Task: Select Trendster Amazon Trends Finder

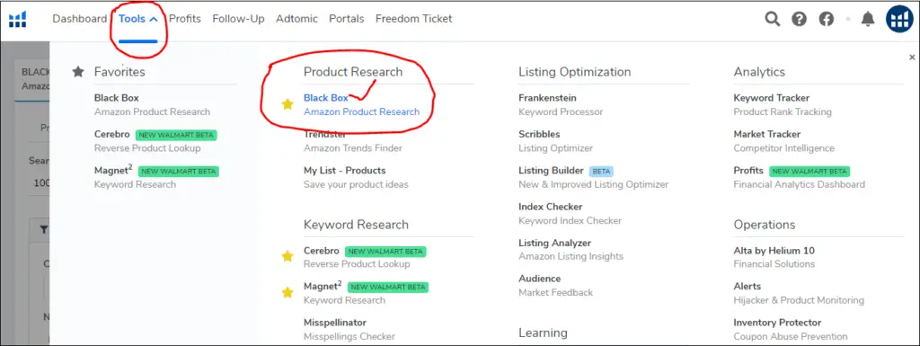Action: pos(352,141)
